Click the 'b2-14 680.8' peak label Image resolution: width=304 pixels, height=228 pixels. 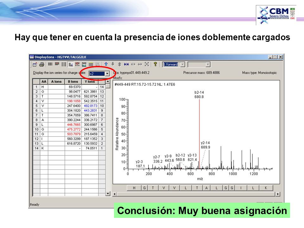[199, 95]
